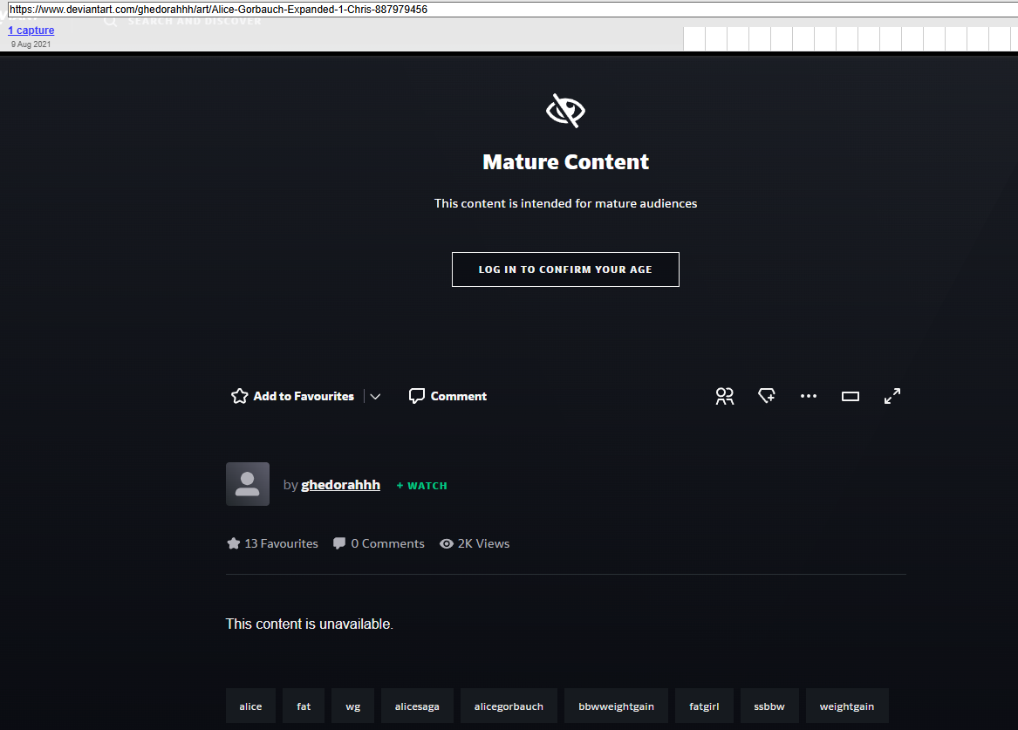Toggle Watch for ghedorahhh
The image size is (1018, 730).
pyautogui.click(x=422, y=486)
